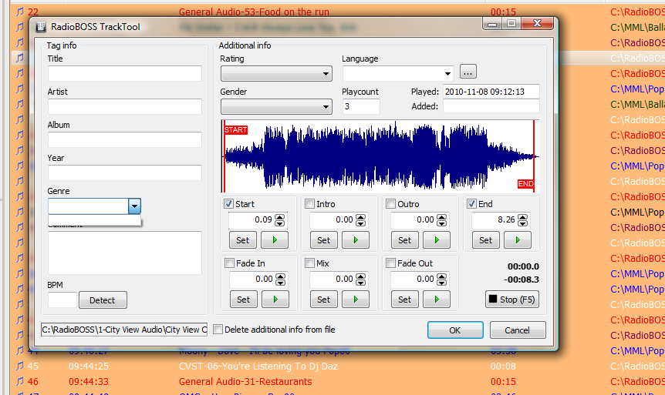Enable the Fade Out checkbox
665x395 pixels.
pyautogui.click(x=390, y=263)
